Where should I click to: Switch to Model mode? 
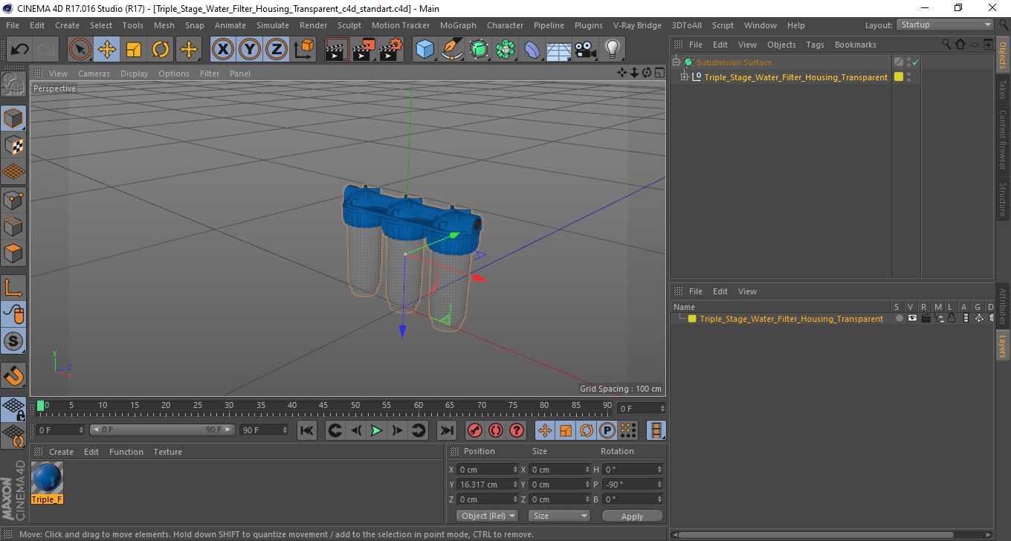[13, 118]
